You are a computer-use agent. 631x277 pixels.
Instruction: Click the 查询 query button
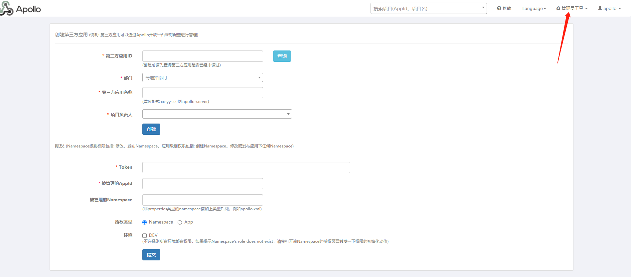(x=282, y=56)
